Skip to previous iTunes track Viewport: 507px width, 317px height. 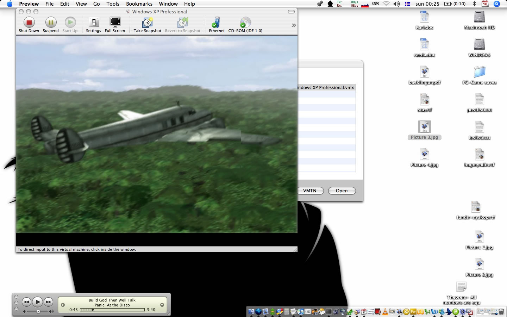tap(26, 302)
